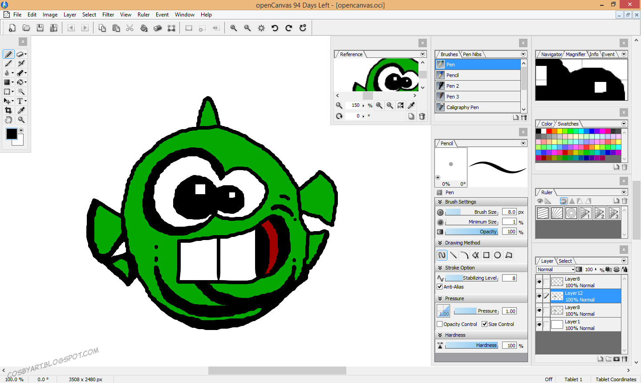Viewport: 641px width, 383px height.
Task: Switch to the Magnifier tab
Action: (575, 54)
